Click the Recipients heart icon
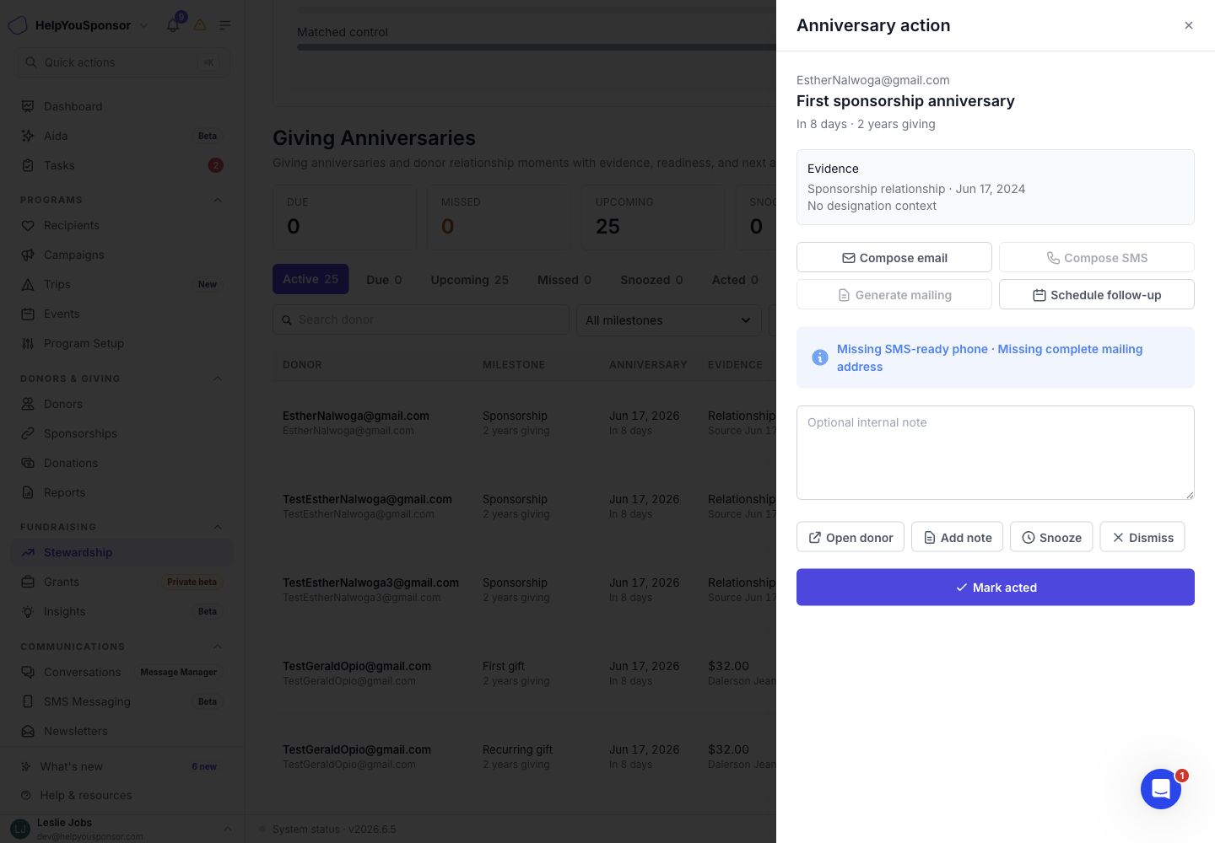Screen dimensions: 1215x843 click(28, 225)
